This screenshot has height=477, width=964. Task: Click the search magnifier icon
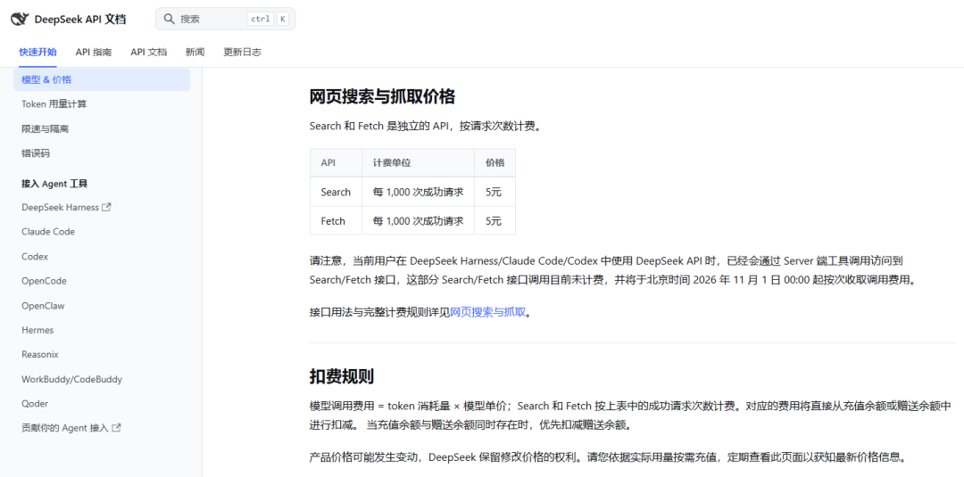[x=170, y=19]
